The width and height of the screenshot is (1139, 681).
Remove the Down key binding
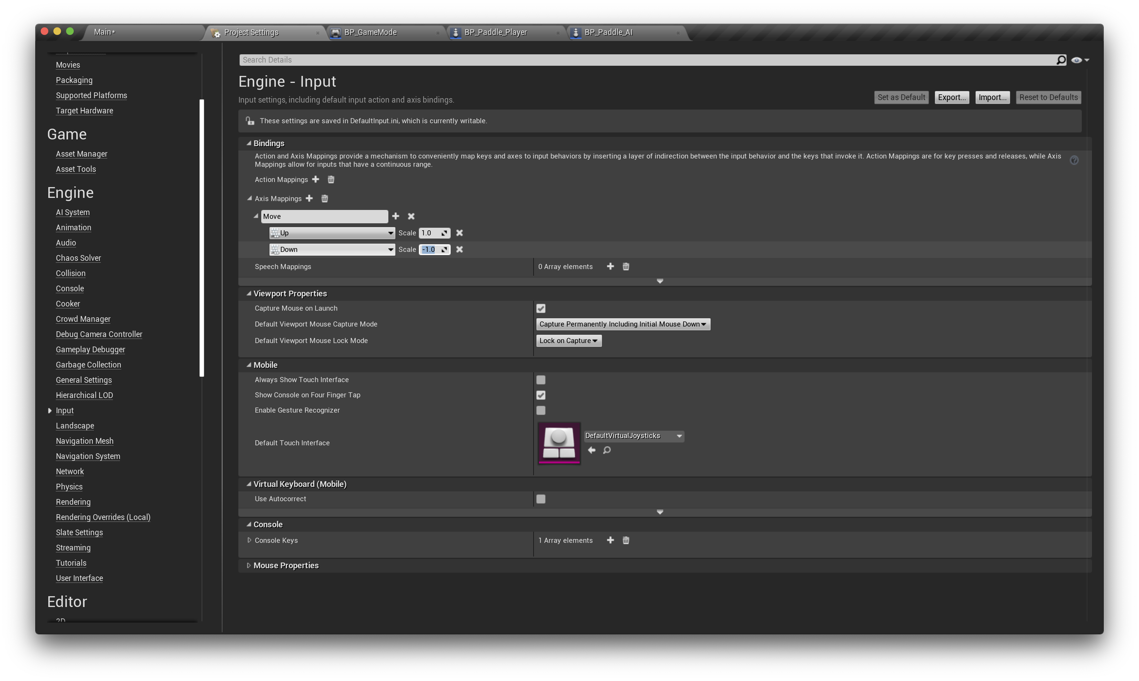[460, 250]
